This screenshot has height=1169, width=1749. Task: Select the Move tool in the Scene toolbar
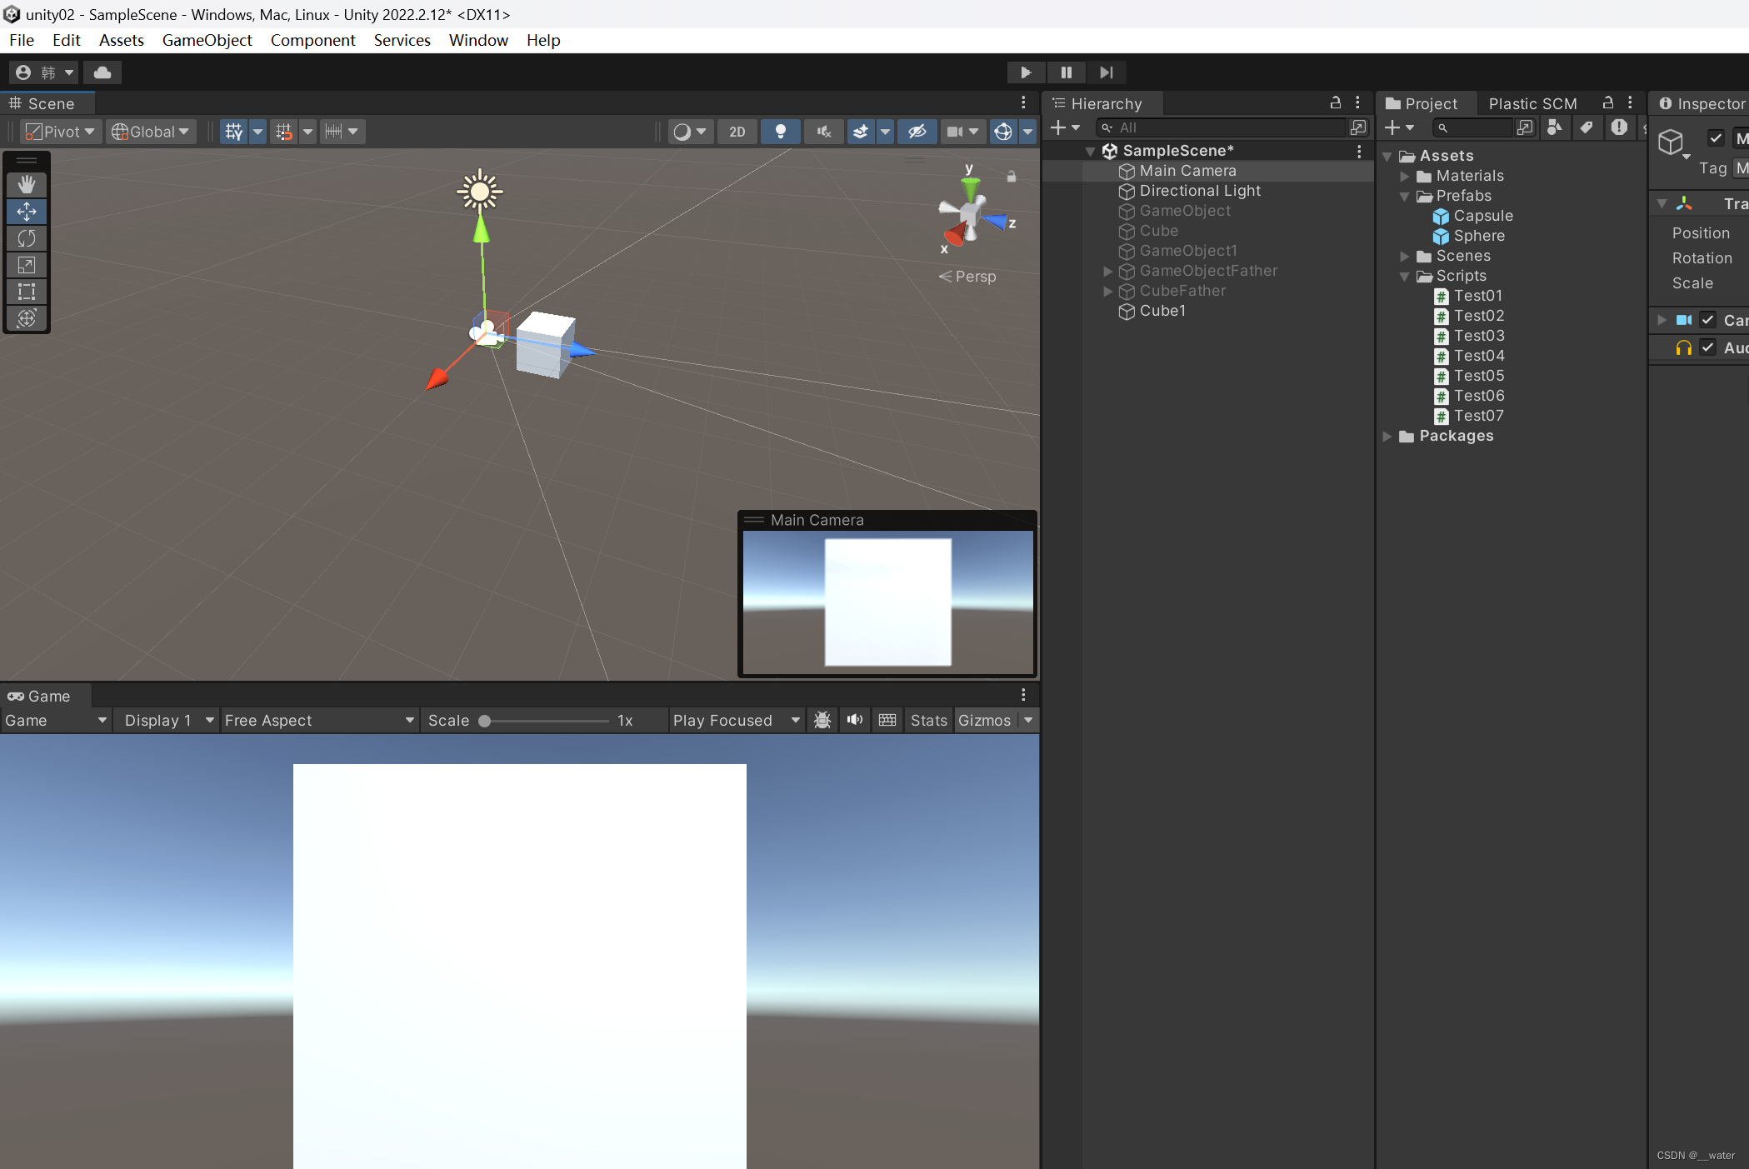pos(27,212)
